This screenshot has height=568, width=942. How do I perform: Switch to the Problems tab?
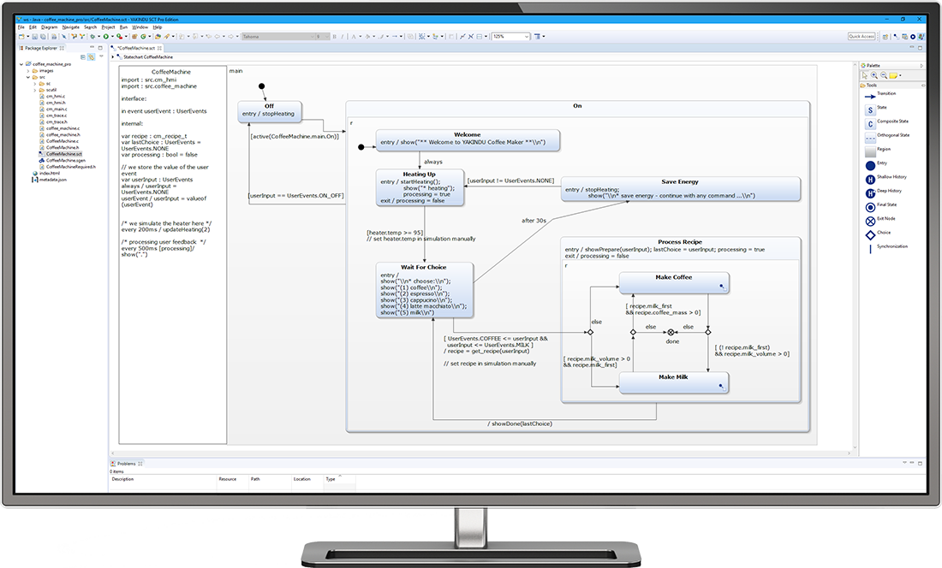124,462
